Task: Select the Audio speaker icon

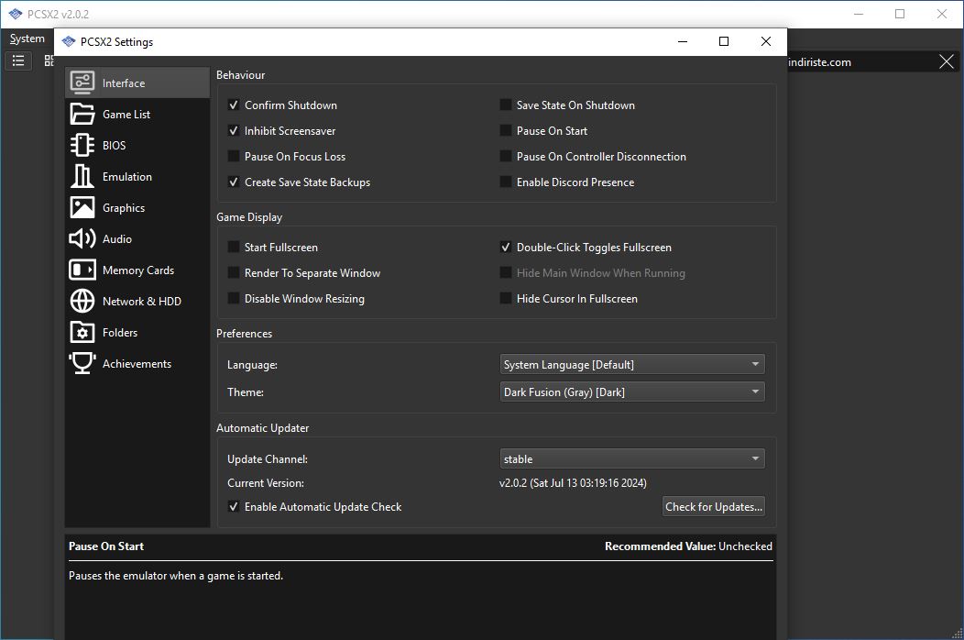Action: point(82,238)
